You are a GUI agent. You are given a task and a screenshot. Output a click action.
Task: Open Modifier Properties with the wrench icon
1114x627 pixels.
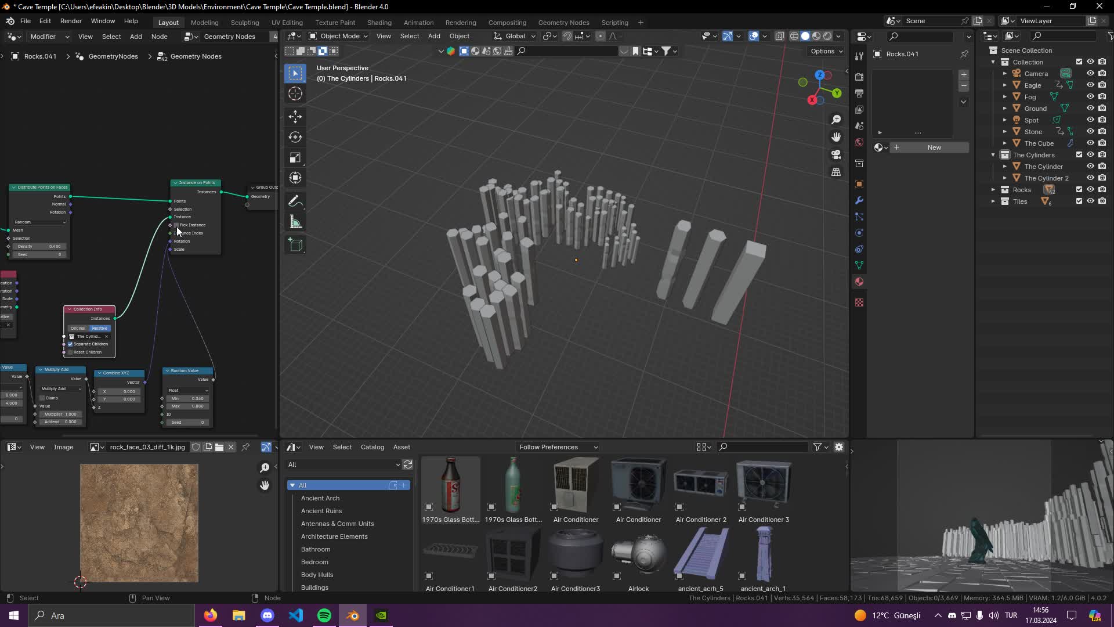pos(859,200)
